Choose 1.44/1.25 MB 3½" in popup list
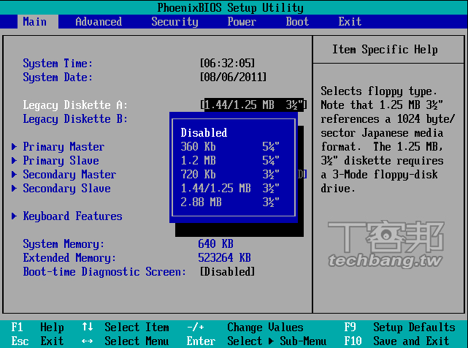This screenshot has width=468, height=348. (x=229, y=189)
